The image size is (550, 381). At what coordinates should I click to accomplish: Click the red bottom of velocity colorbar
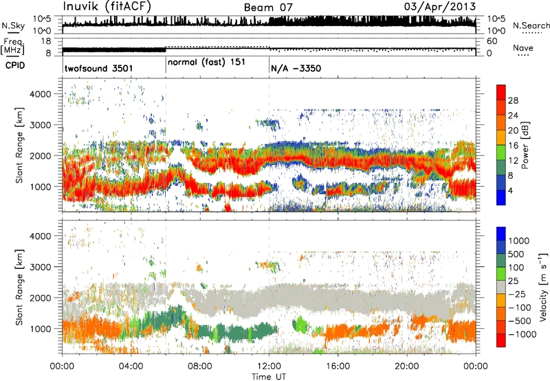tap(501, 340)
